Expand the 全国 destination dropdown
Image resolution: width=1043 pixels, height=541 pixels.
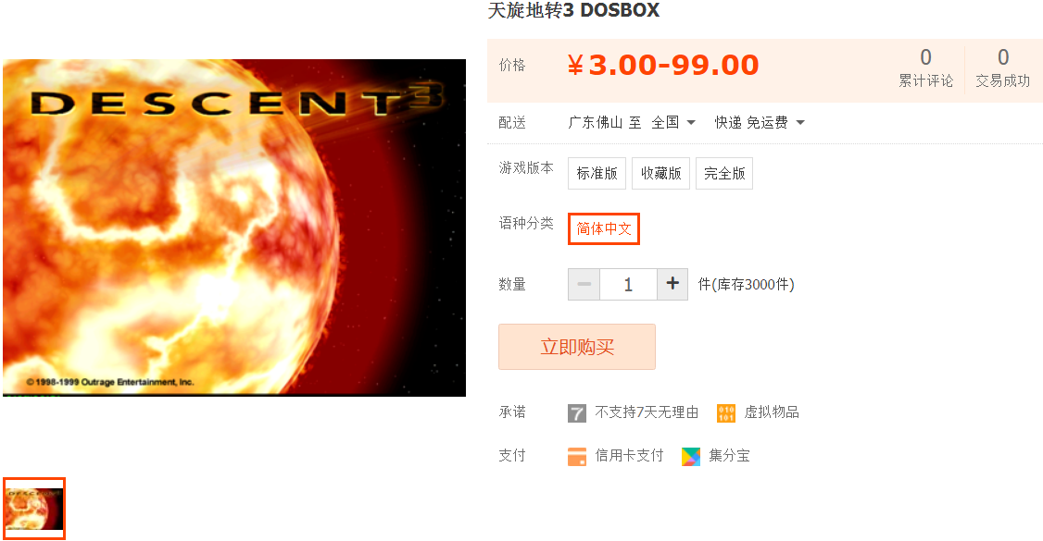point(673,123)
